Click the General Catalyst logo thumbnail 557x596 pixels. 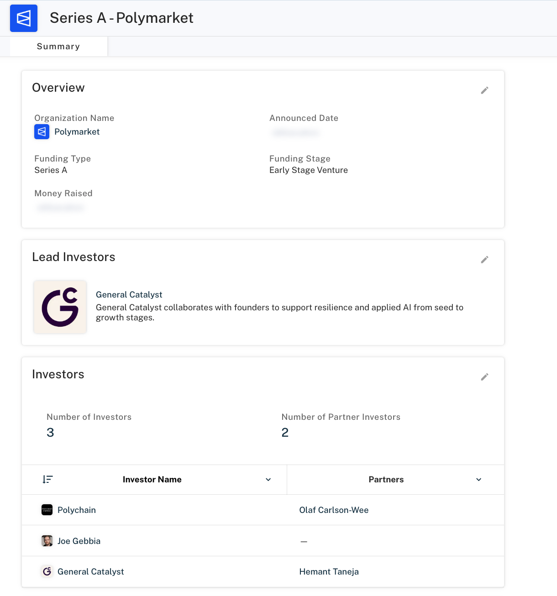[60, 307]
